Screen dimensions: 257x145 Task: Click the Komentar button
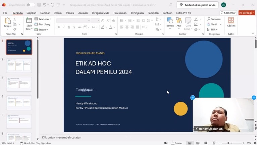(x=228, y=13)
